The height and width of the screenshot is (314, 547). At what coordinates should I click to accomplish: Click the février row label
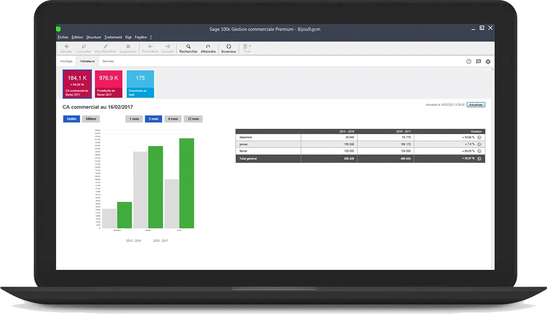(x=244, y=151)
